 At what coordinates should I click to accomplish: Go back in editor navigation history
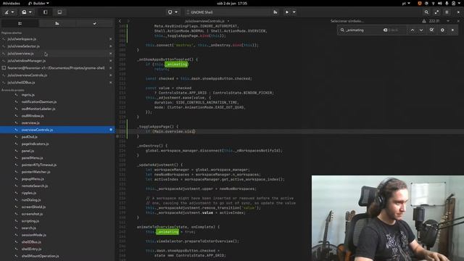click(120, 21)
